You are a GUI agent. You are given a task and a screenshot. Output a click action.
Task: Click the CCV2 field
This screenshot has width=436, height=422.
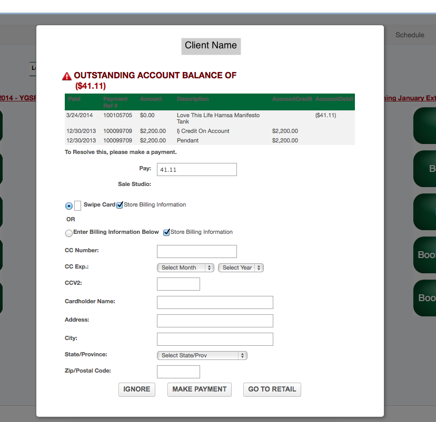(x=178, y=284)
